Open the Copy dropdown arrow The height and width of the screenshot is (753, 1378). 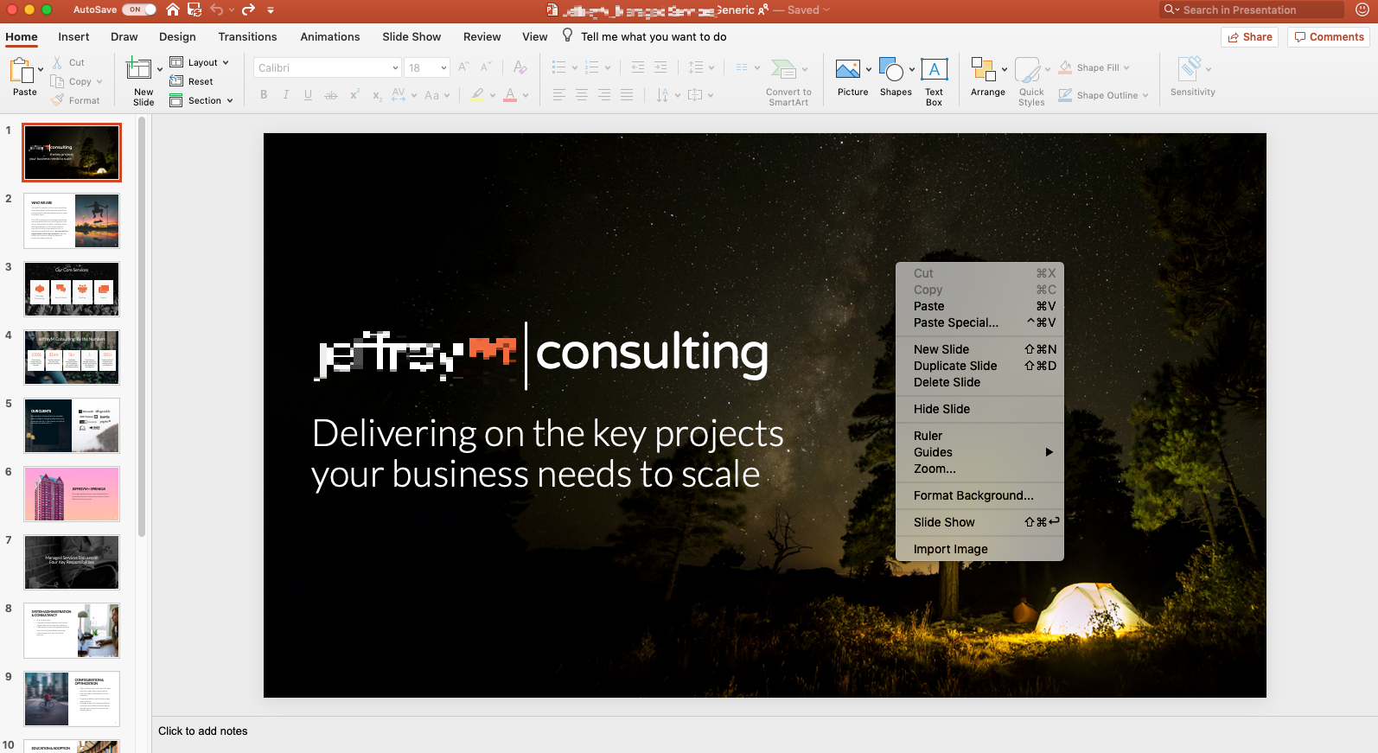click(x=99, y=81)
